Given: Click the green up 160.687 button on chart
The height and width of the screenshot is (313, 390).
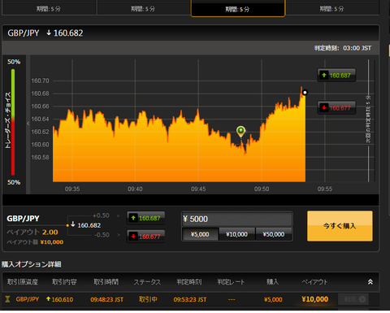Looking at the screenshot, I should [x=336, y=75].
